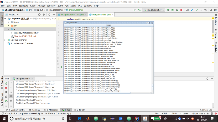Click the Build project hammer icon

[139, 10]
